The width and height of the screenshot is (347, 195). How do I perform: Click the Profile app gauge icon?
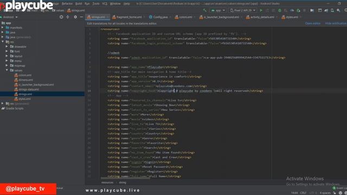coord(292,10)
